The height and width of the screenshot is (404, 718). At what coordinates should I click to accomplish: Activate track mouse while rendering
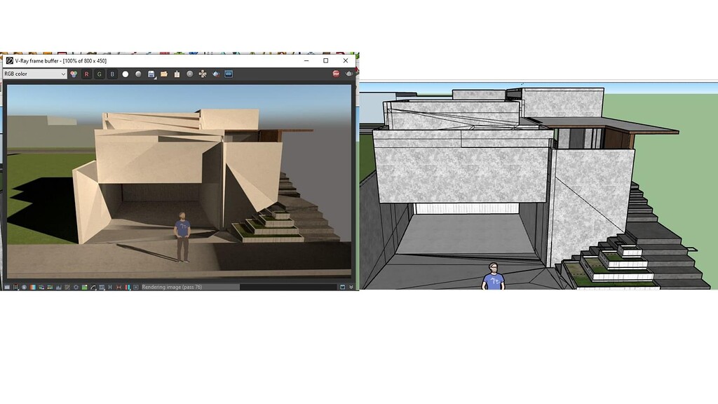[203, 74]
